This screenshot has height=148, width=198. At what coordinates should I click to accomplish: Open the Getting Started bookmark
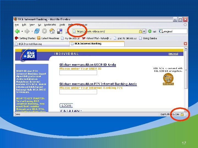pos(25,38)
